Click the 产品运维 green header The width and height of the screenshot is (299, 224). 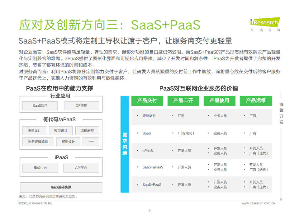[256, 100]
